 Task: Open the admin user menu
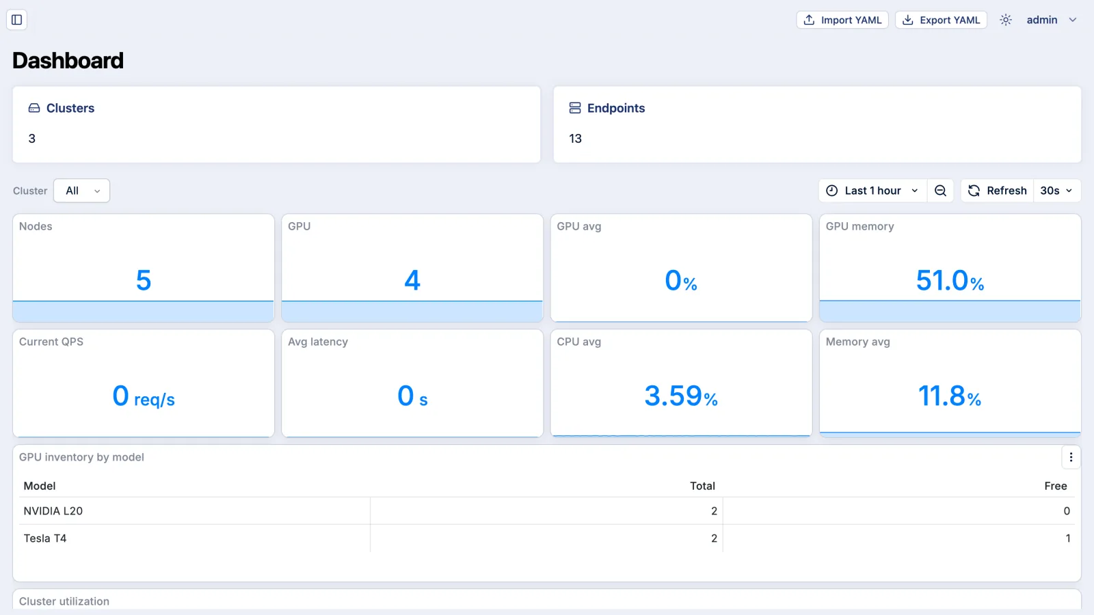(1052, 20)
